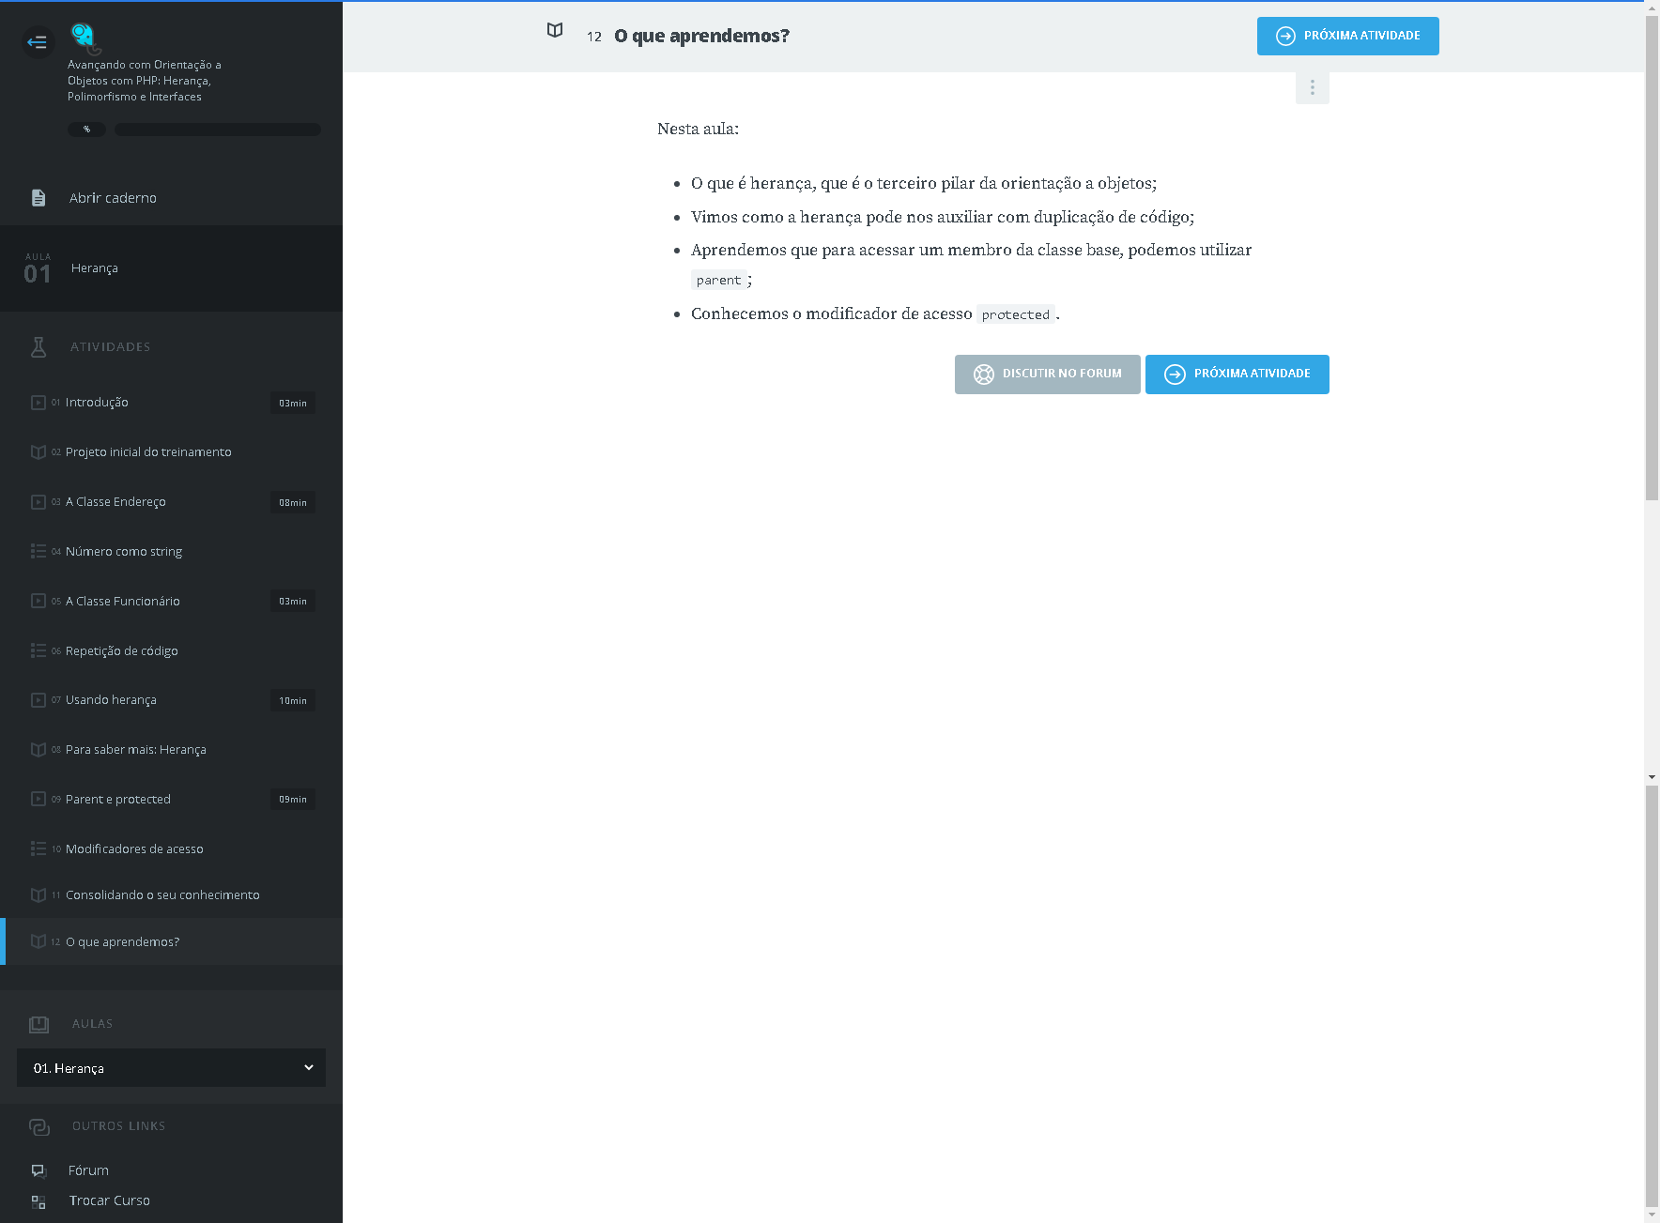Go to Parent e protected video

(118, 800)
